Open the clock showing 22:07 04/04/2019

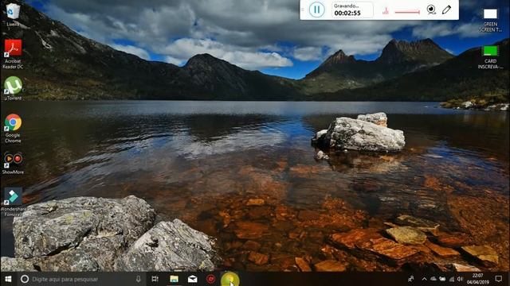[477, 279]
